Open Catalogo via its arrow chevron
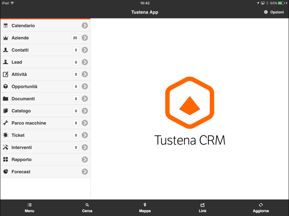 [x=85, y=111]
